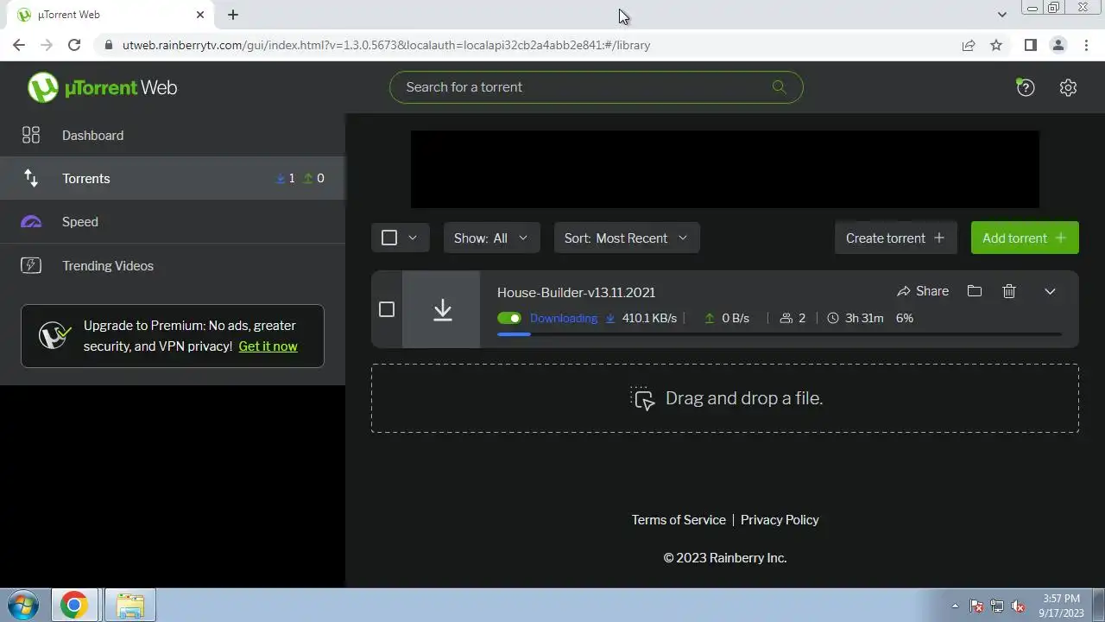Click the browser reload icon
Viewport: 1105px width, 622px height.
74,45
